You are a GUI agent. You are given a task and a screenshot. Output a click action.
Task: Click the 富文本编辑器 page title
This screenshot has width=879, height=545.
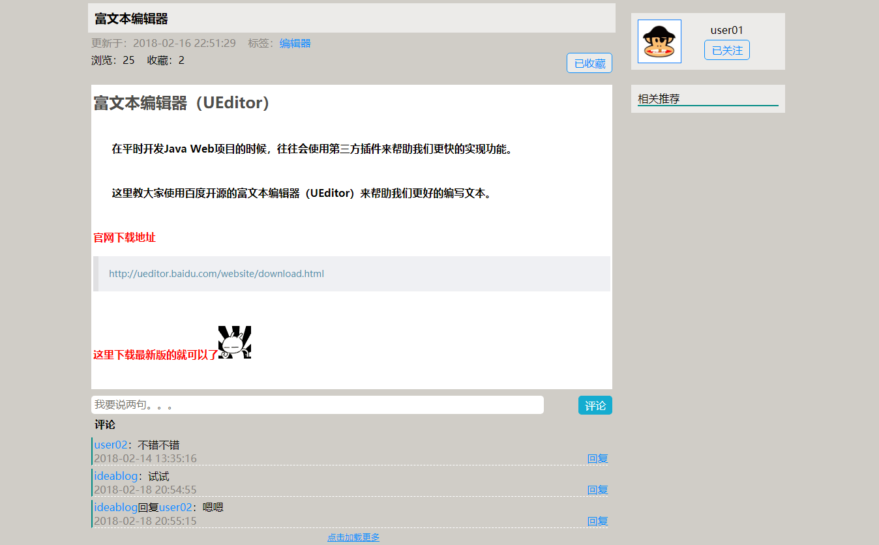pos(131,19)
